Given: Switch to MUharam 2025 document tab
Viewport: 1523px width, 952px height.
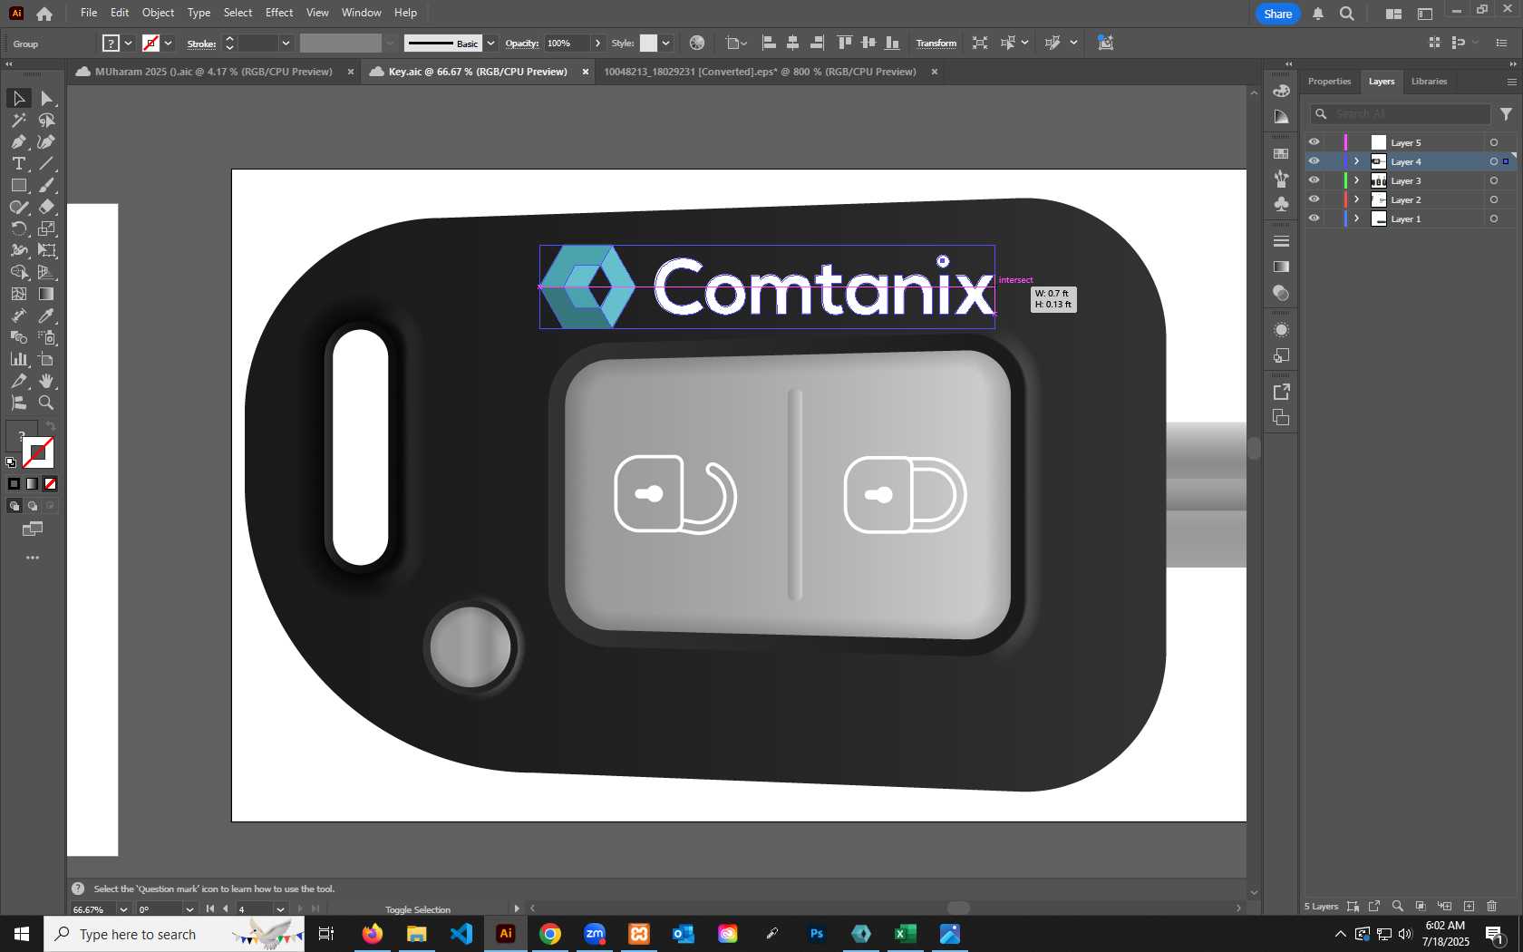Looking at the screenshot, I should pos(213,72).
